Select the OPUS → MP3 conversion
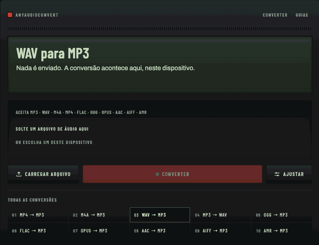 pyautogui.click(x=99, y=231)
